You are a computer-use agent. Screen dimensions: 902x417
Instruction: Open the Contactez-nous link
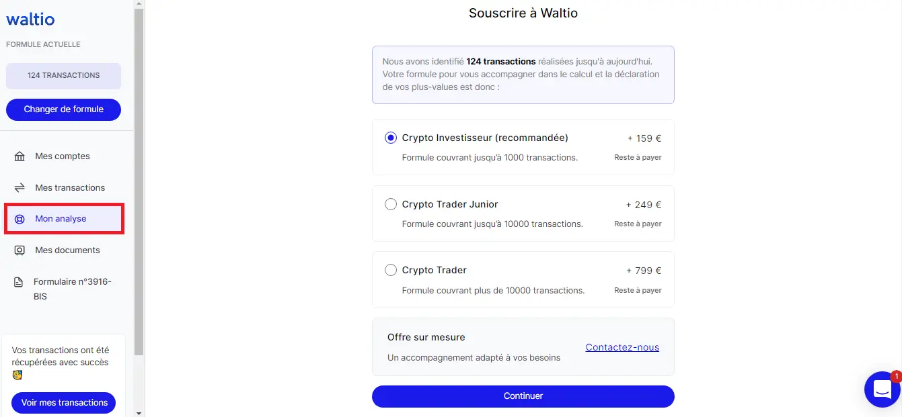[622, 347]
